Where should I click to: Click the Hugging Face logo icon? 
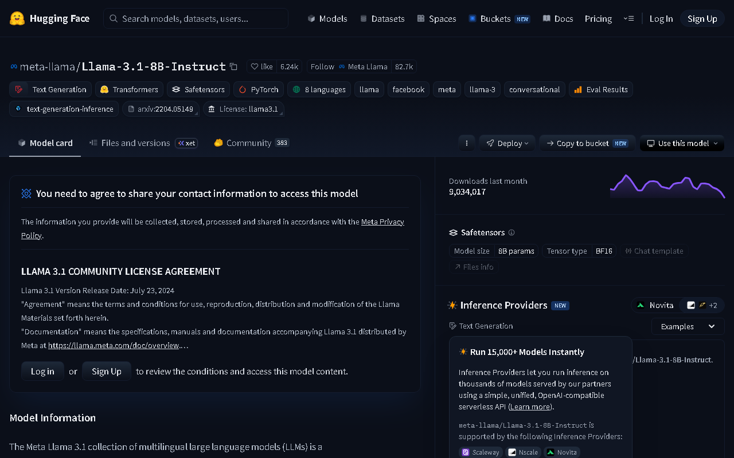[x=17, y=18]
